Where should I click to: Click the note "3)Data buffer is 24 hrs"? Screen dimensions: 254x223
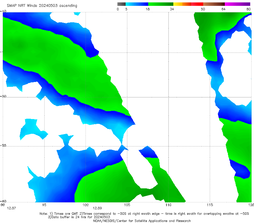(x=79, y=217)
